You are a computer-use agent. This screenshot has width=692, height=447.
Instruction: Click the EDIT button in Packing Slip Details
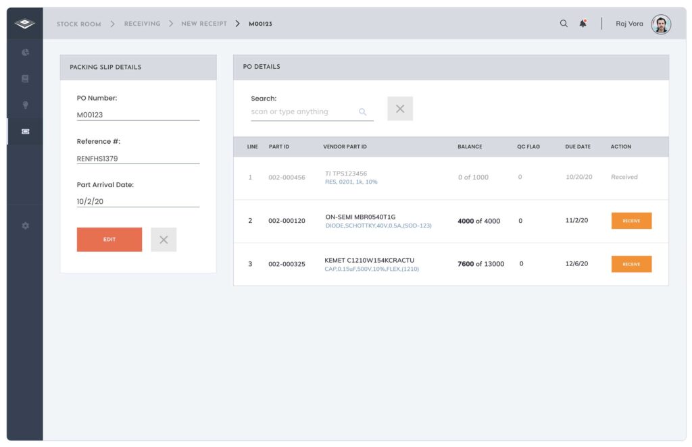(109, 239)
